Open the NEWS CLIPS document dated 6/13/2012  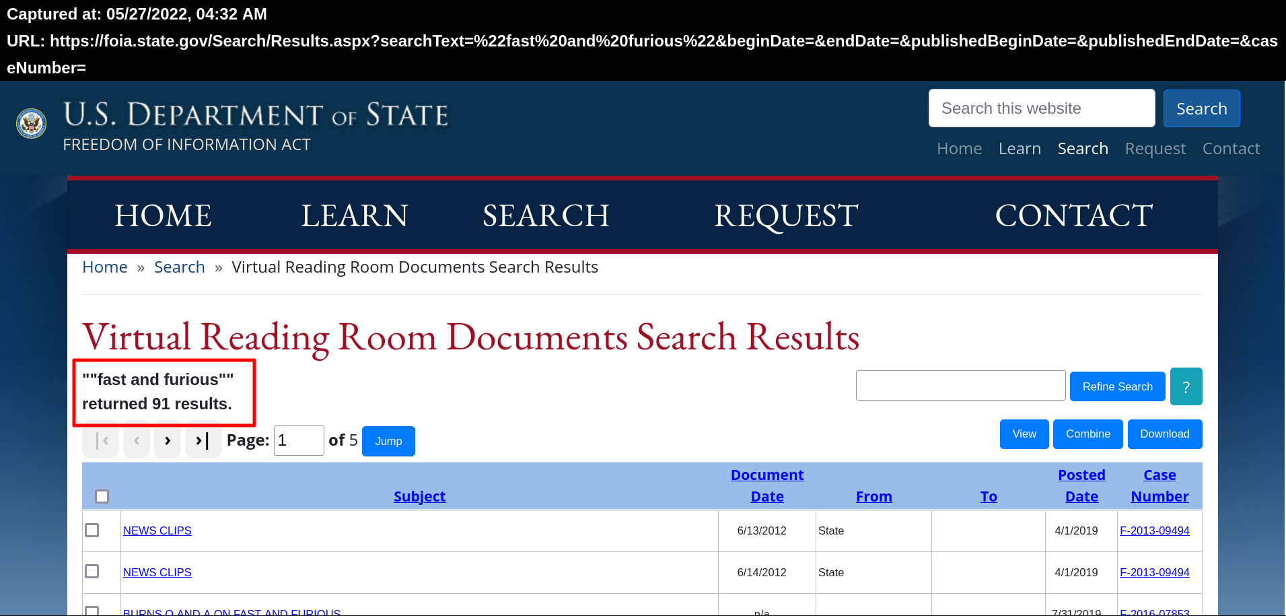click(157, 531)
